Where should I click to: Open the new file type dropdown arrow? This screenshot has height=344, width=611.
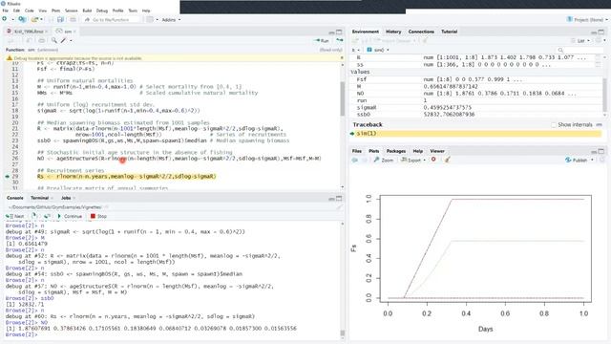(x=12, y=19)
